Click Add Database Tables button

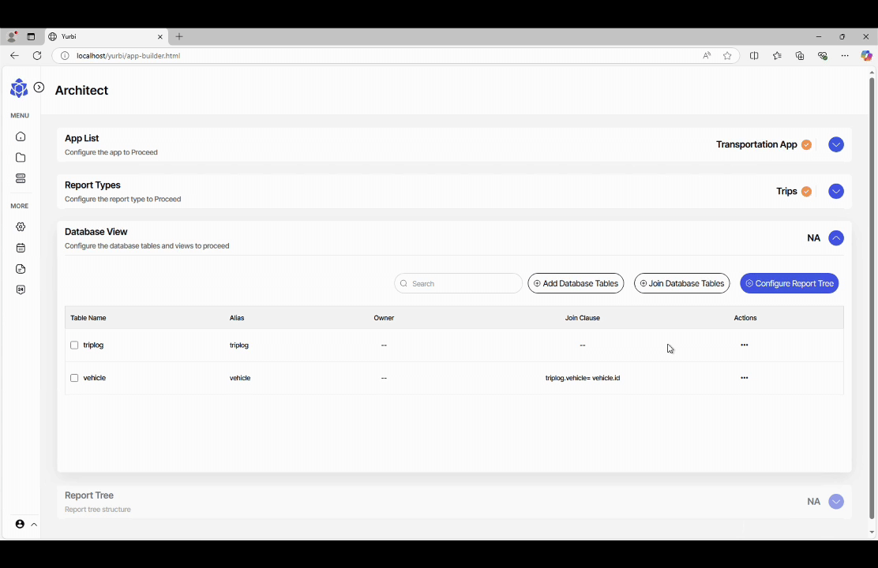point(576,283)
